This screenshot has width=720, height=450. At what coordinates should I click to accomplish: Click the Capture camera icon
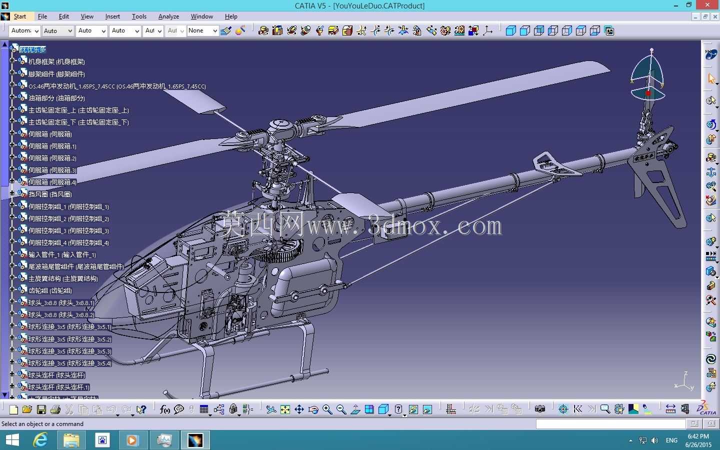click(x=539, y=409)
